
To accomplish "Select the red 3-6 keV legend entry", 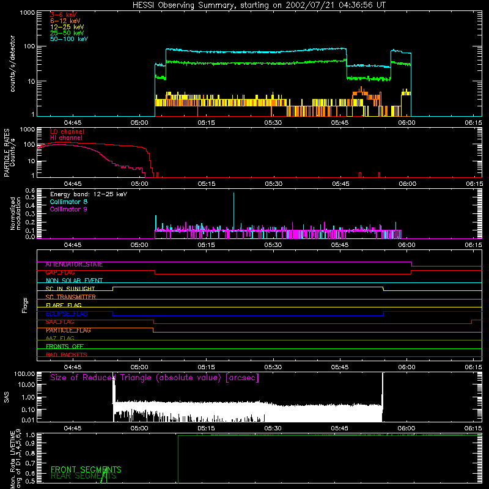I will tap(64, 15).
